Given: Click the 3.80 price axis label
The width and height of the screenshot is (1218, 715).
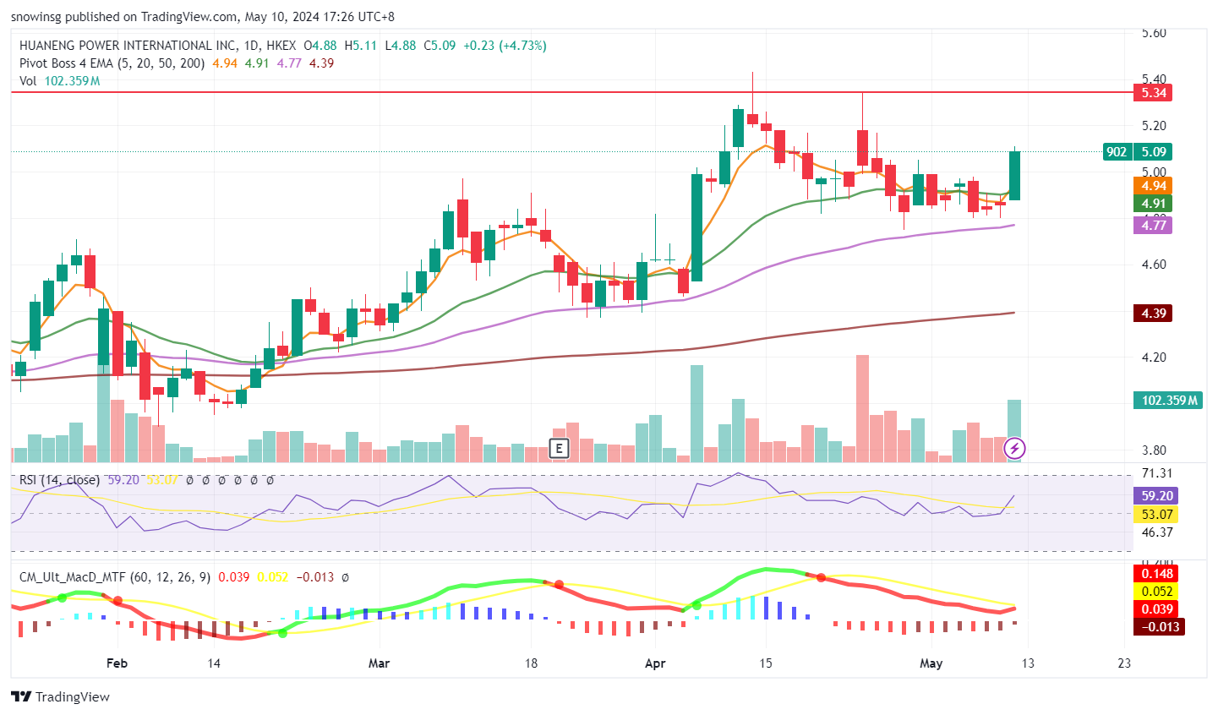Looking at the screenshot, I should click(1154, 450).
